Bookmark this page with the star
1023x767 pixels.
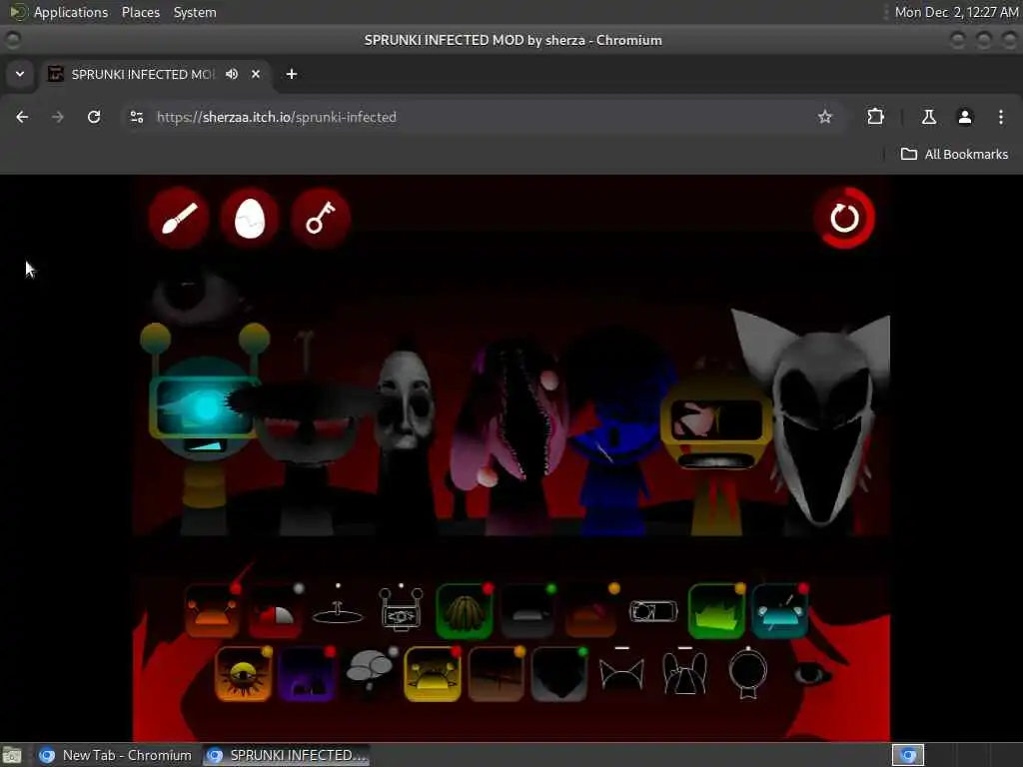tap(825, 118)
